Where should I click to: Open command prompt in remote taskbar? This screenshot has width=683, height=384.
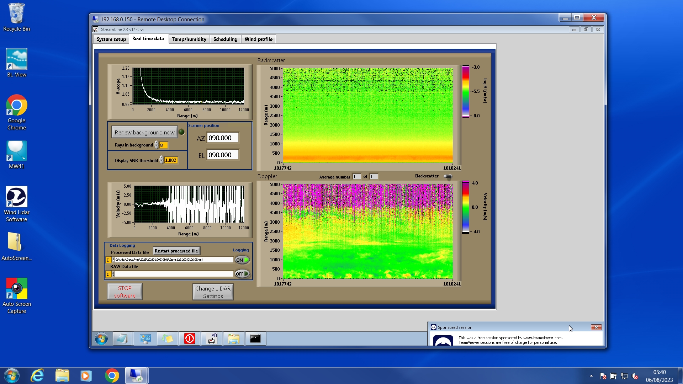(255, 338)
